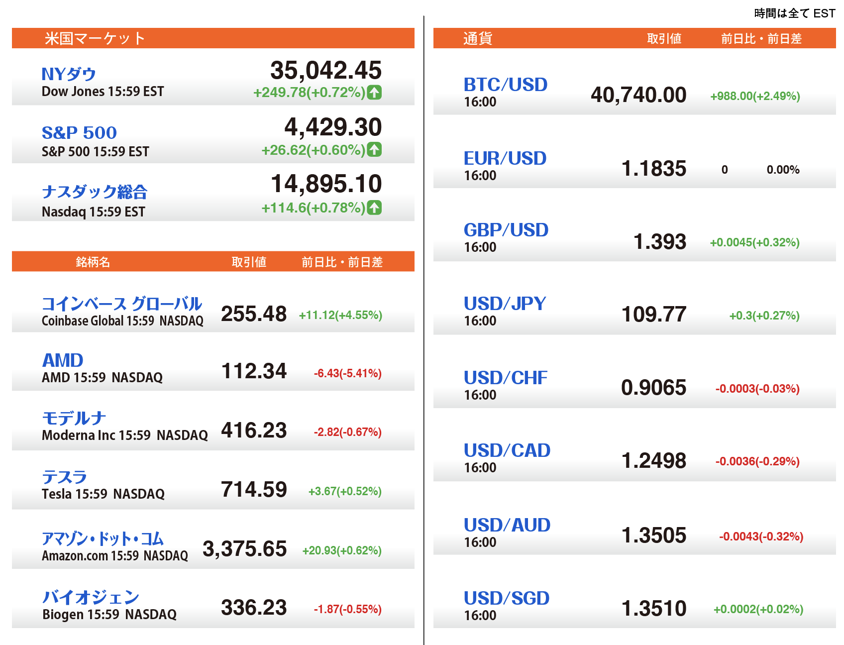Open the NYダウ index link
844x645 pixels.
pyautogui.click(x=69, y=74)
